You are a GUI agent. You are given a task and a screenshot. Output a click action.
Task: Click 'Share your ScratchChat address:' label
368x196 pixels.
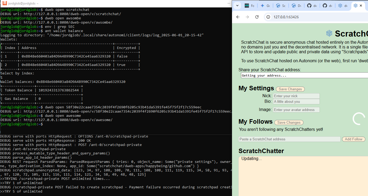point(270,70)
